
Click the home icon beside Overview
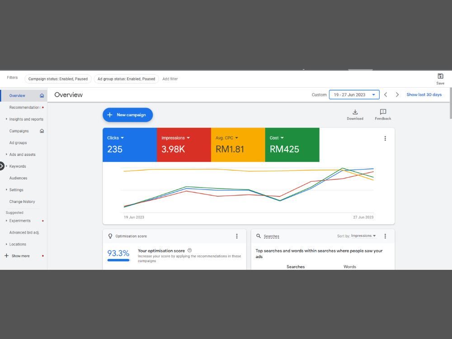point(42,95)
